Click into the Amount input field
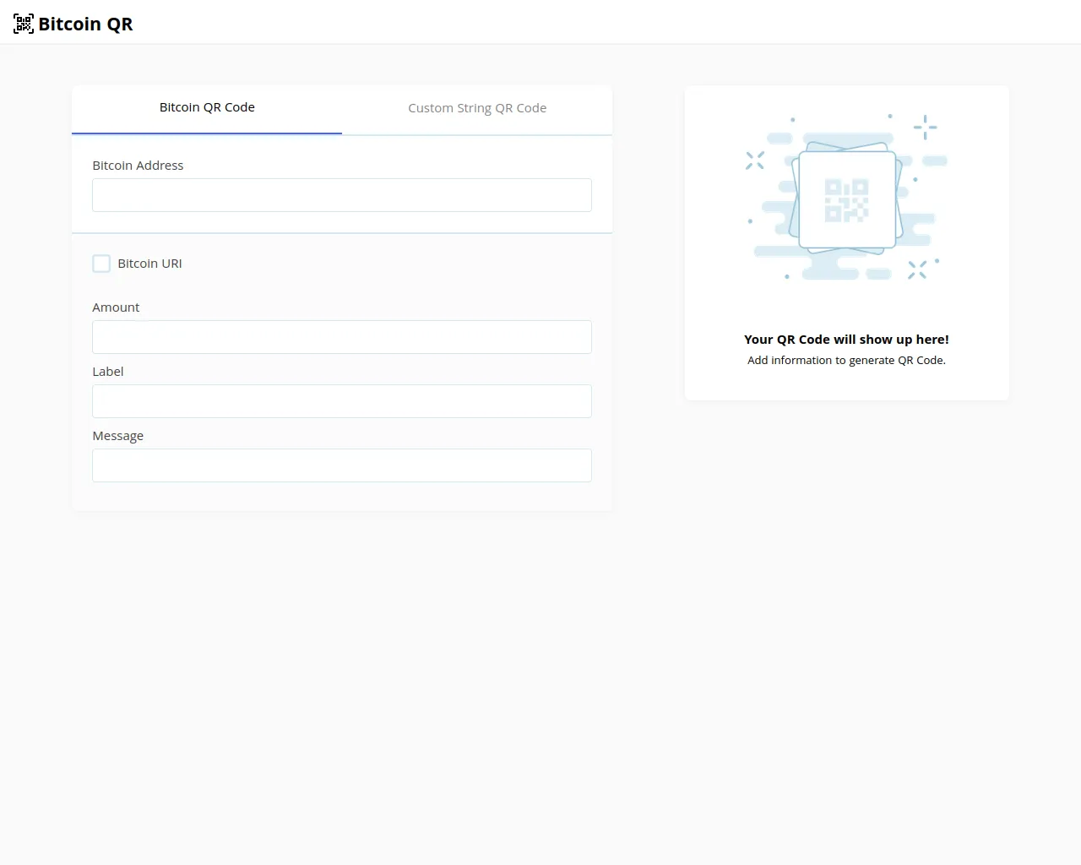The height and width of the screenshot is (865, 1081). [342, 337]
